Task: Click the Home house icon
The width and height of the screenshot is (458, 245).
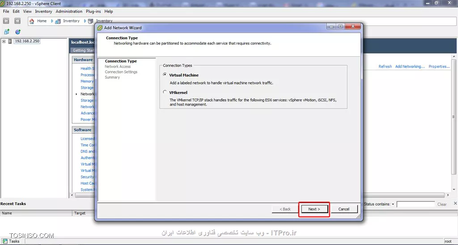Action: (x=32, y=21)
